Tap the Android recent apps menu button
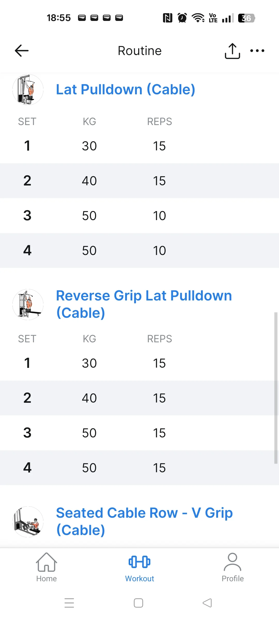279x620 pixels. tap(69, 603)
